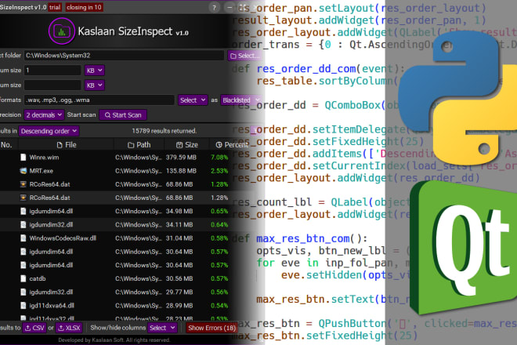Select the WindowsCodecsRaw.dll file name
The image size is (517, 345).
63,238
